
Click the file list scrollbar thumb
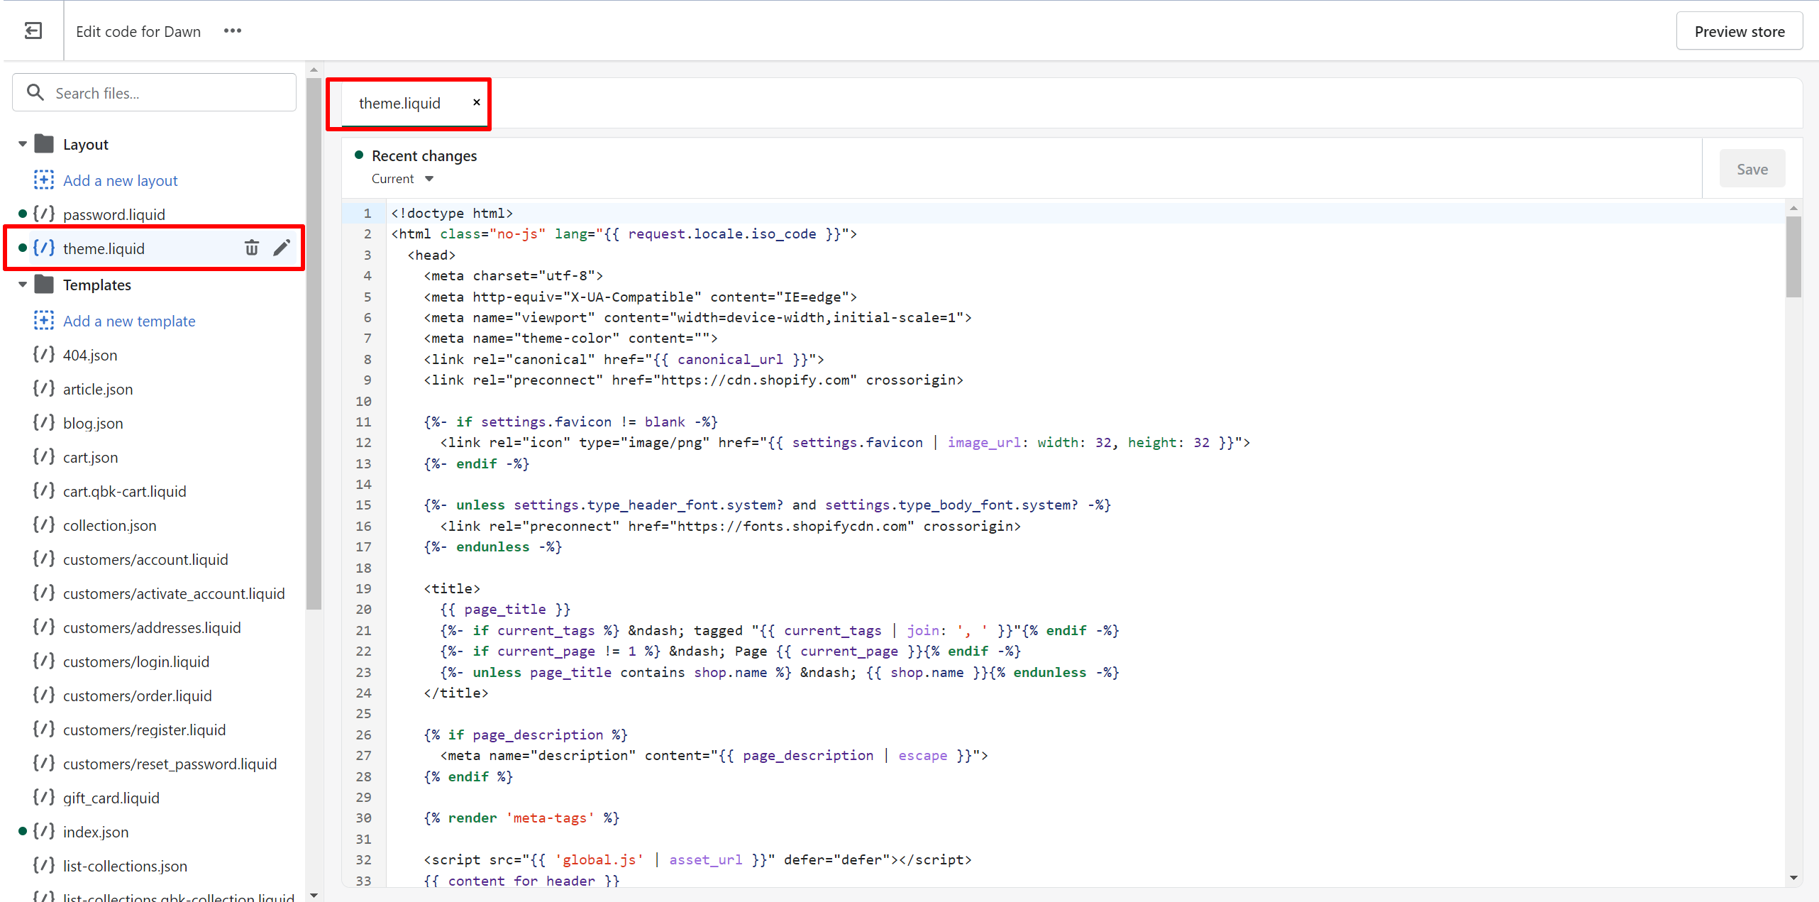tap(314, 343)
